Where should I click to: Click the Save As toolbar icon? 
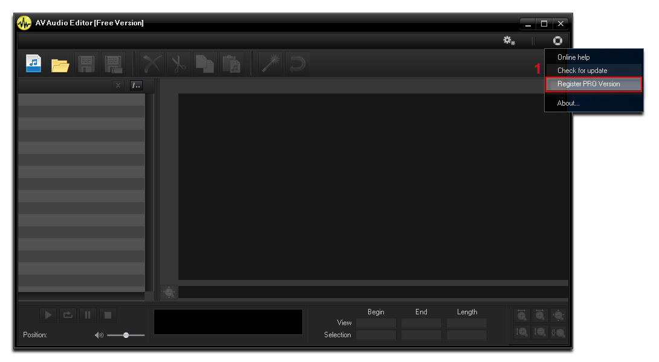pyautogui.click(x=112, y=63)
